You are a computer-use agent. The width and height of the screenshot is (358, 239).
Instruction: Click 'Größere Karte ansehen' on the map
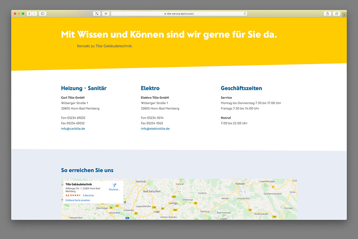tap(78, 200)
